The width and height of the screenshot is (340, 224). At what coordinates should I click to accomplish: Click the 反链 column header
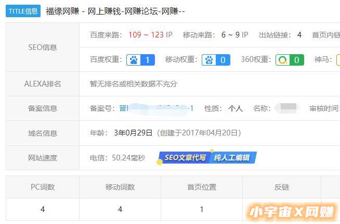click(x=282, y=187)
